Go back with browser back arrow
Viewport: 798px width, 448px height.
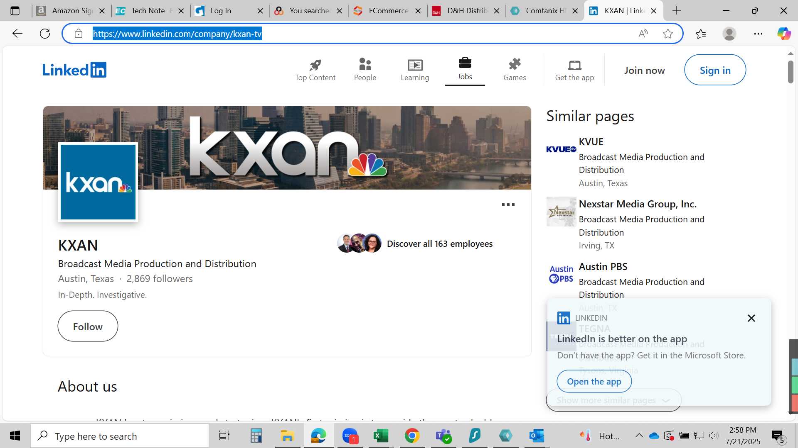(x=17, y=34)
